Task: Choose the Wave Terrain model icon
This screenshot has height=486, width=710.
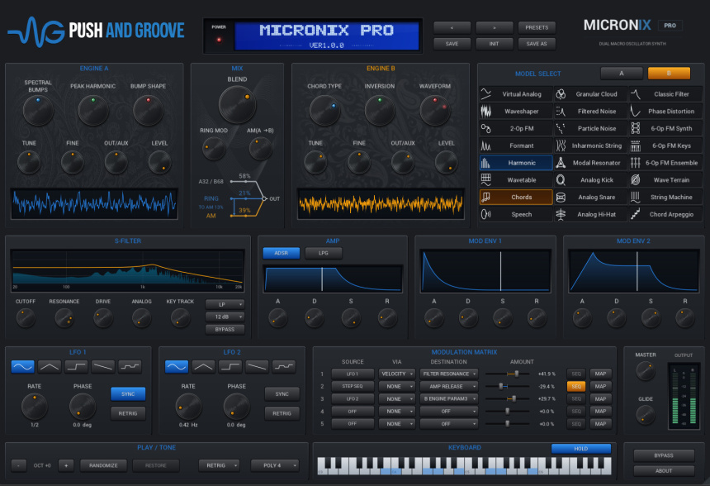Action: 636,180
